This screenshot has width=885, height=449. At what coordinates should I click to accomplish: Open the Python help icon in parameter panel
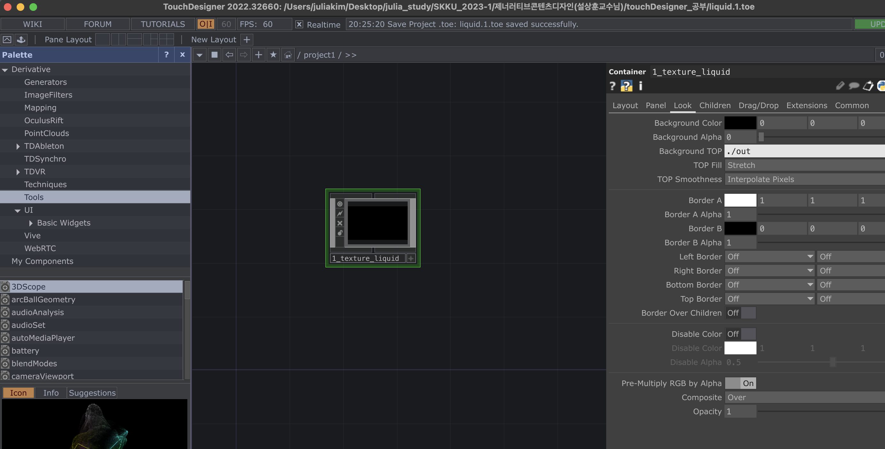pos(626,86)
